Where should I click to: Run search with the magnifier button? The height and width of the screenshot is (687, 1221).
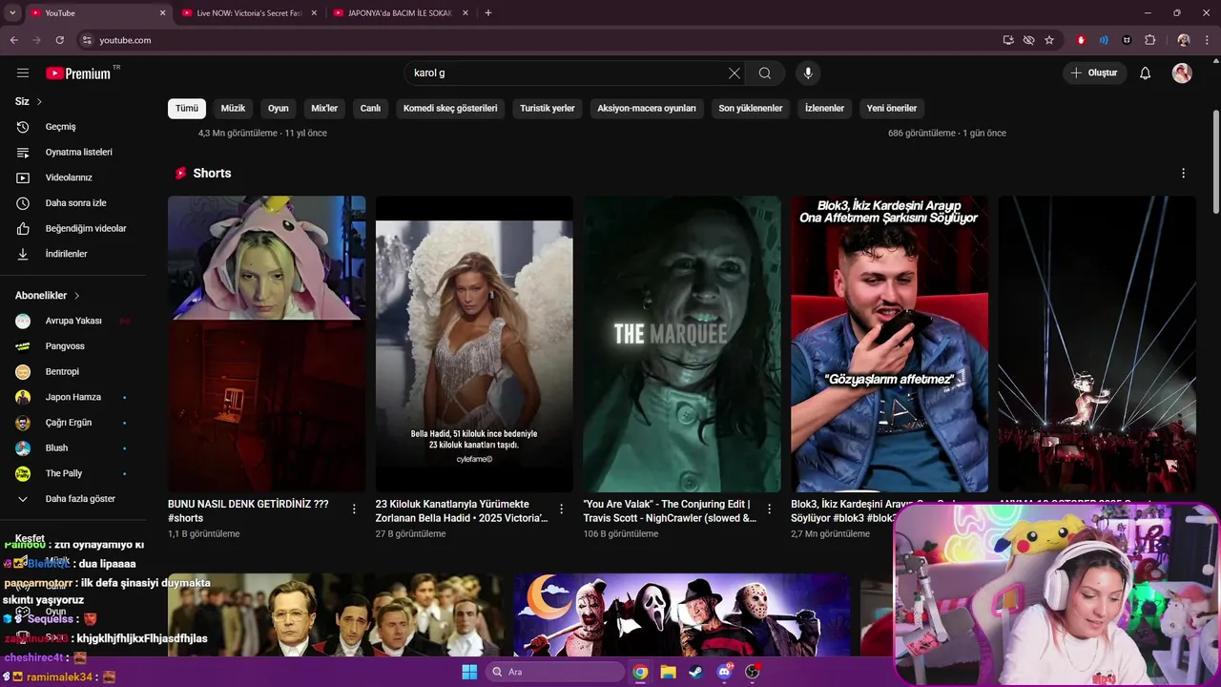[x=765, y=73]
